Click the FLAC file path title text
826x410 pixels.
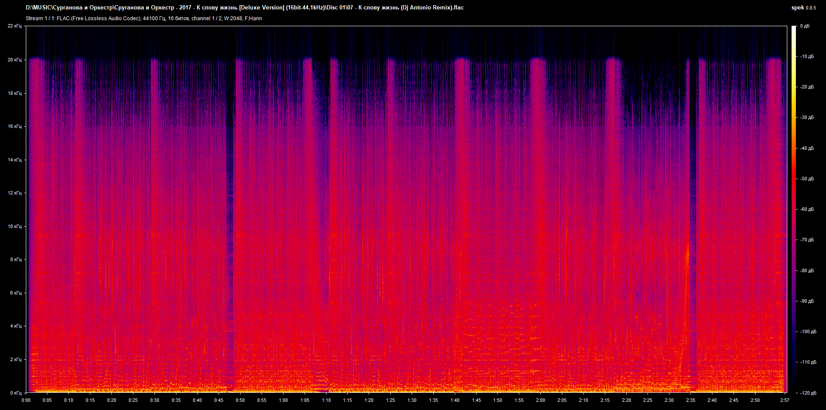click(x=244, y=8)
